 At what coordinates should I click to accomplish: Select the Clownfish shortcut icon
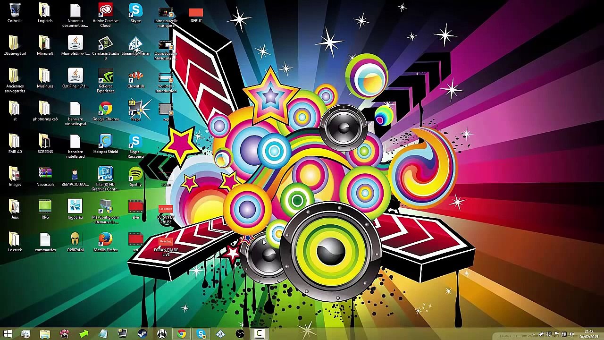click(135, 78)
